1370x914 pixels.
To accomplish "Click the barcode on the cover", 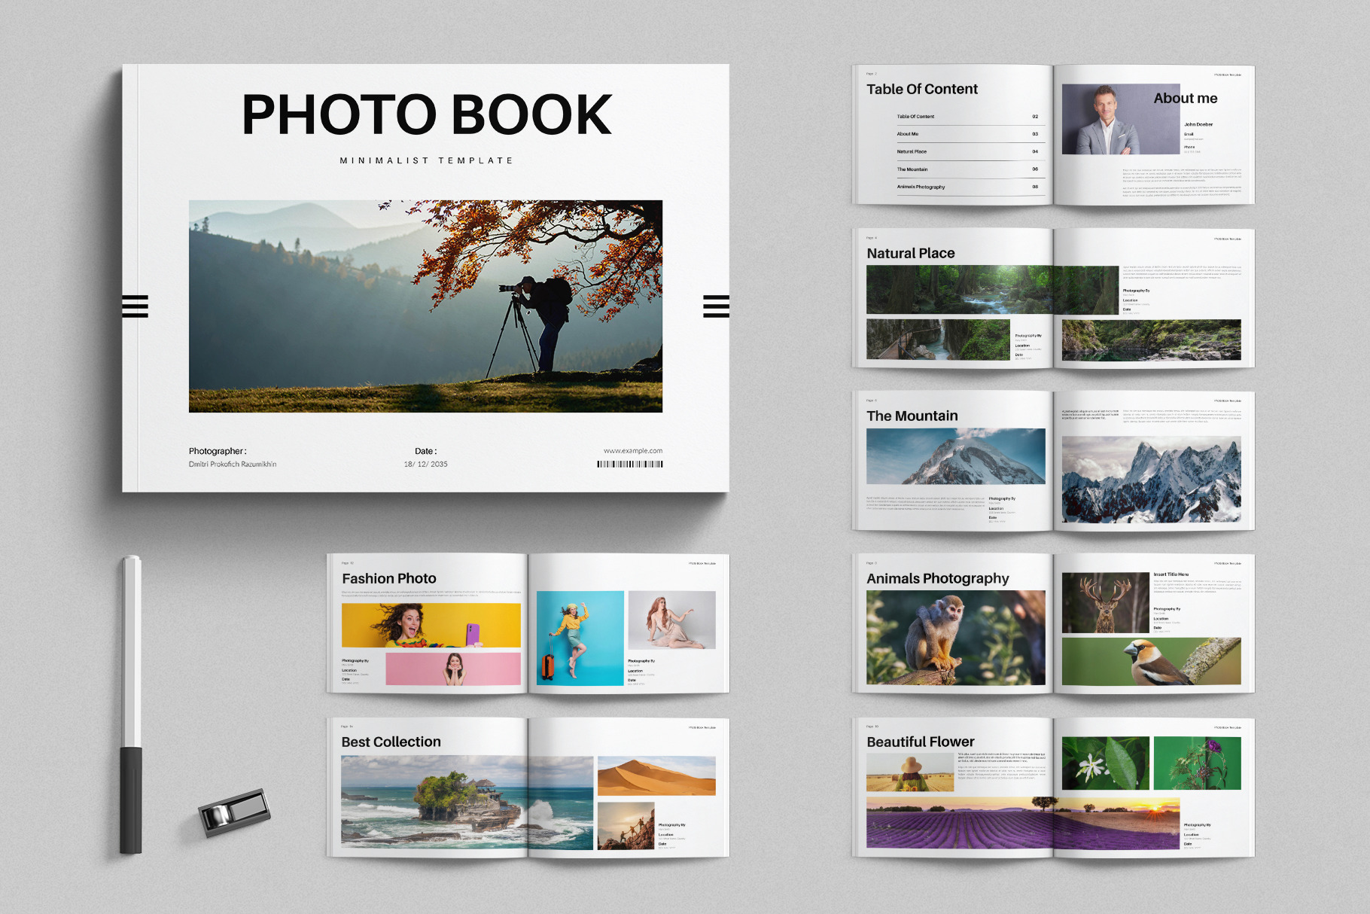I will (630, 464).
